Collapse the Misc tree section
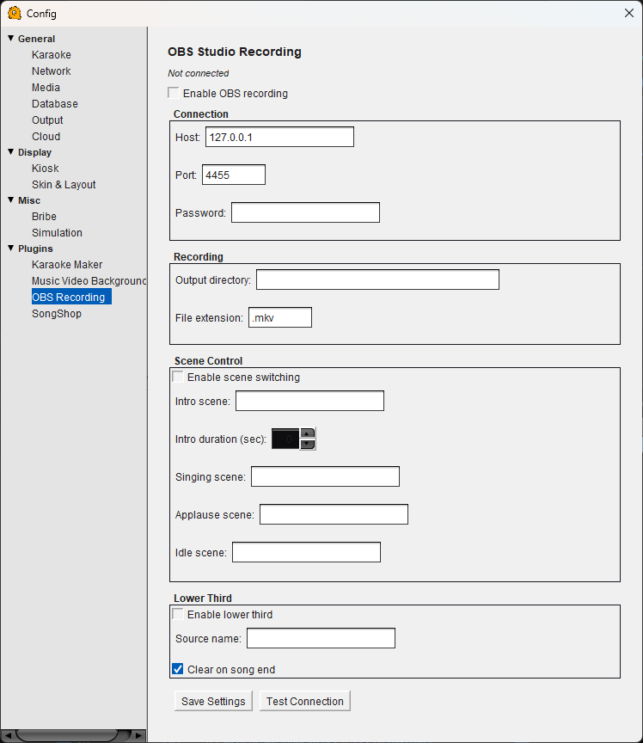Viewport: 643px width, 743px height. point(10,200)
